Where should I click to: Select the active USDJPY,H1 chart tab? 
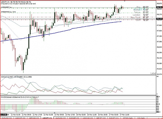point(47,118)
